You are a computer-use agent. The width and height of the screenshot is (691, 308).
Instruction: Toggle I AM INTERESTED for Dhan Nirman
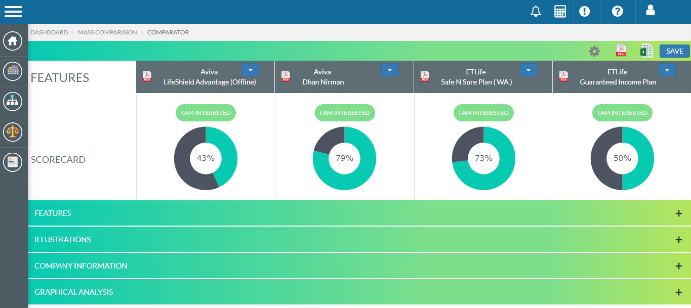pos(344,113)
